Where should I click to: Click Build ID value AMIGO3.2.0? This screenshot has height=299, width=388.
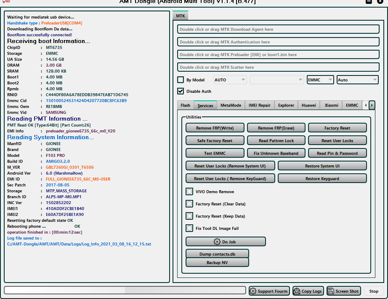click(x=58, y=162)
